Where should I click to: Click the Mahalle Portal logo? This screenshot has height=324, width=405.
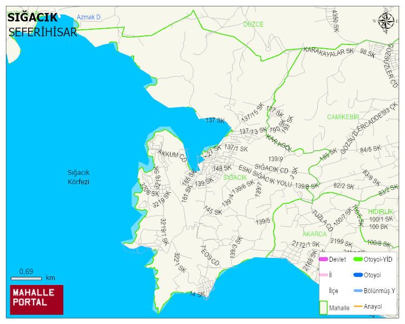37,300
